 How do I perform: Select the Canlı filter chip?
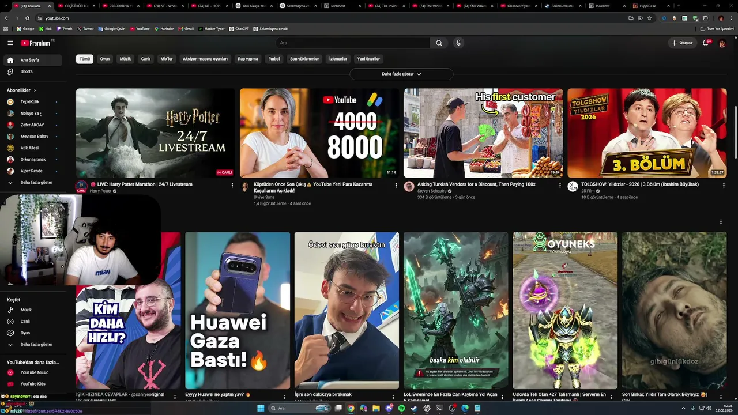[x=146, y=59]
